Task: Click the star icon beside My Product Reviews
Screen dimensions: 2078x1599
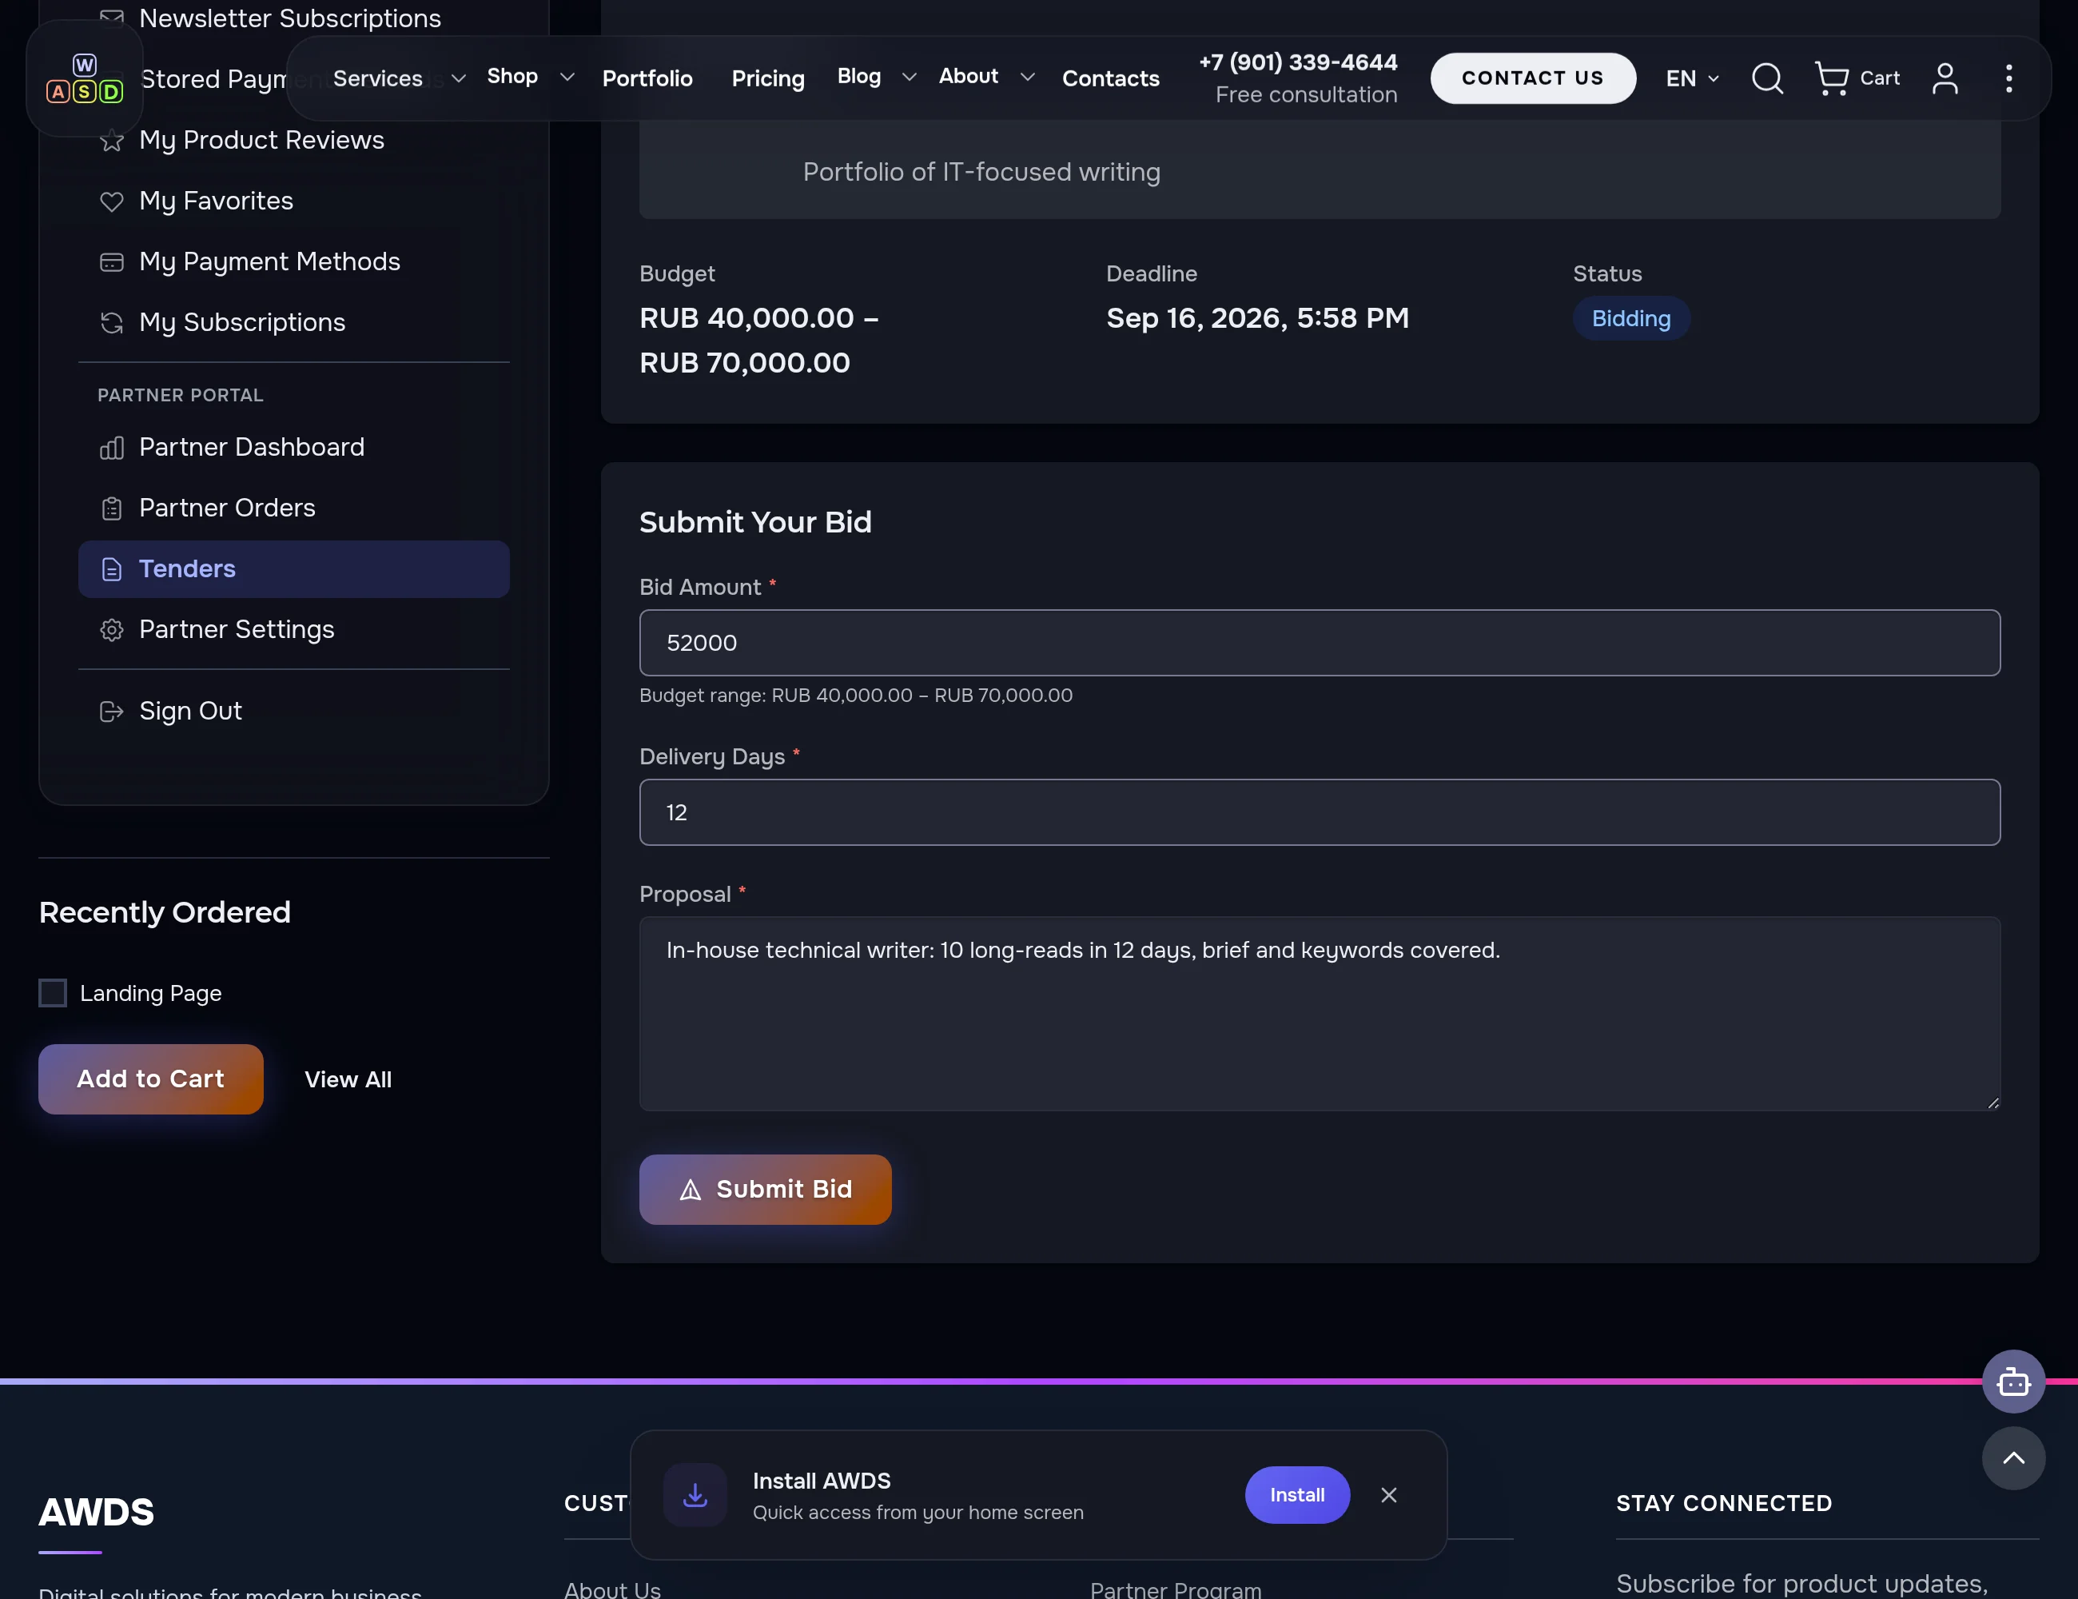Action: pyautogui.click(x=111, y=141)
